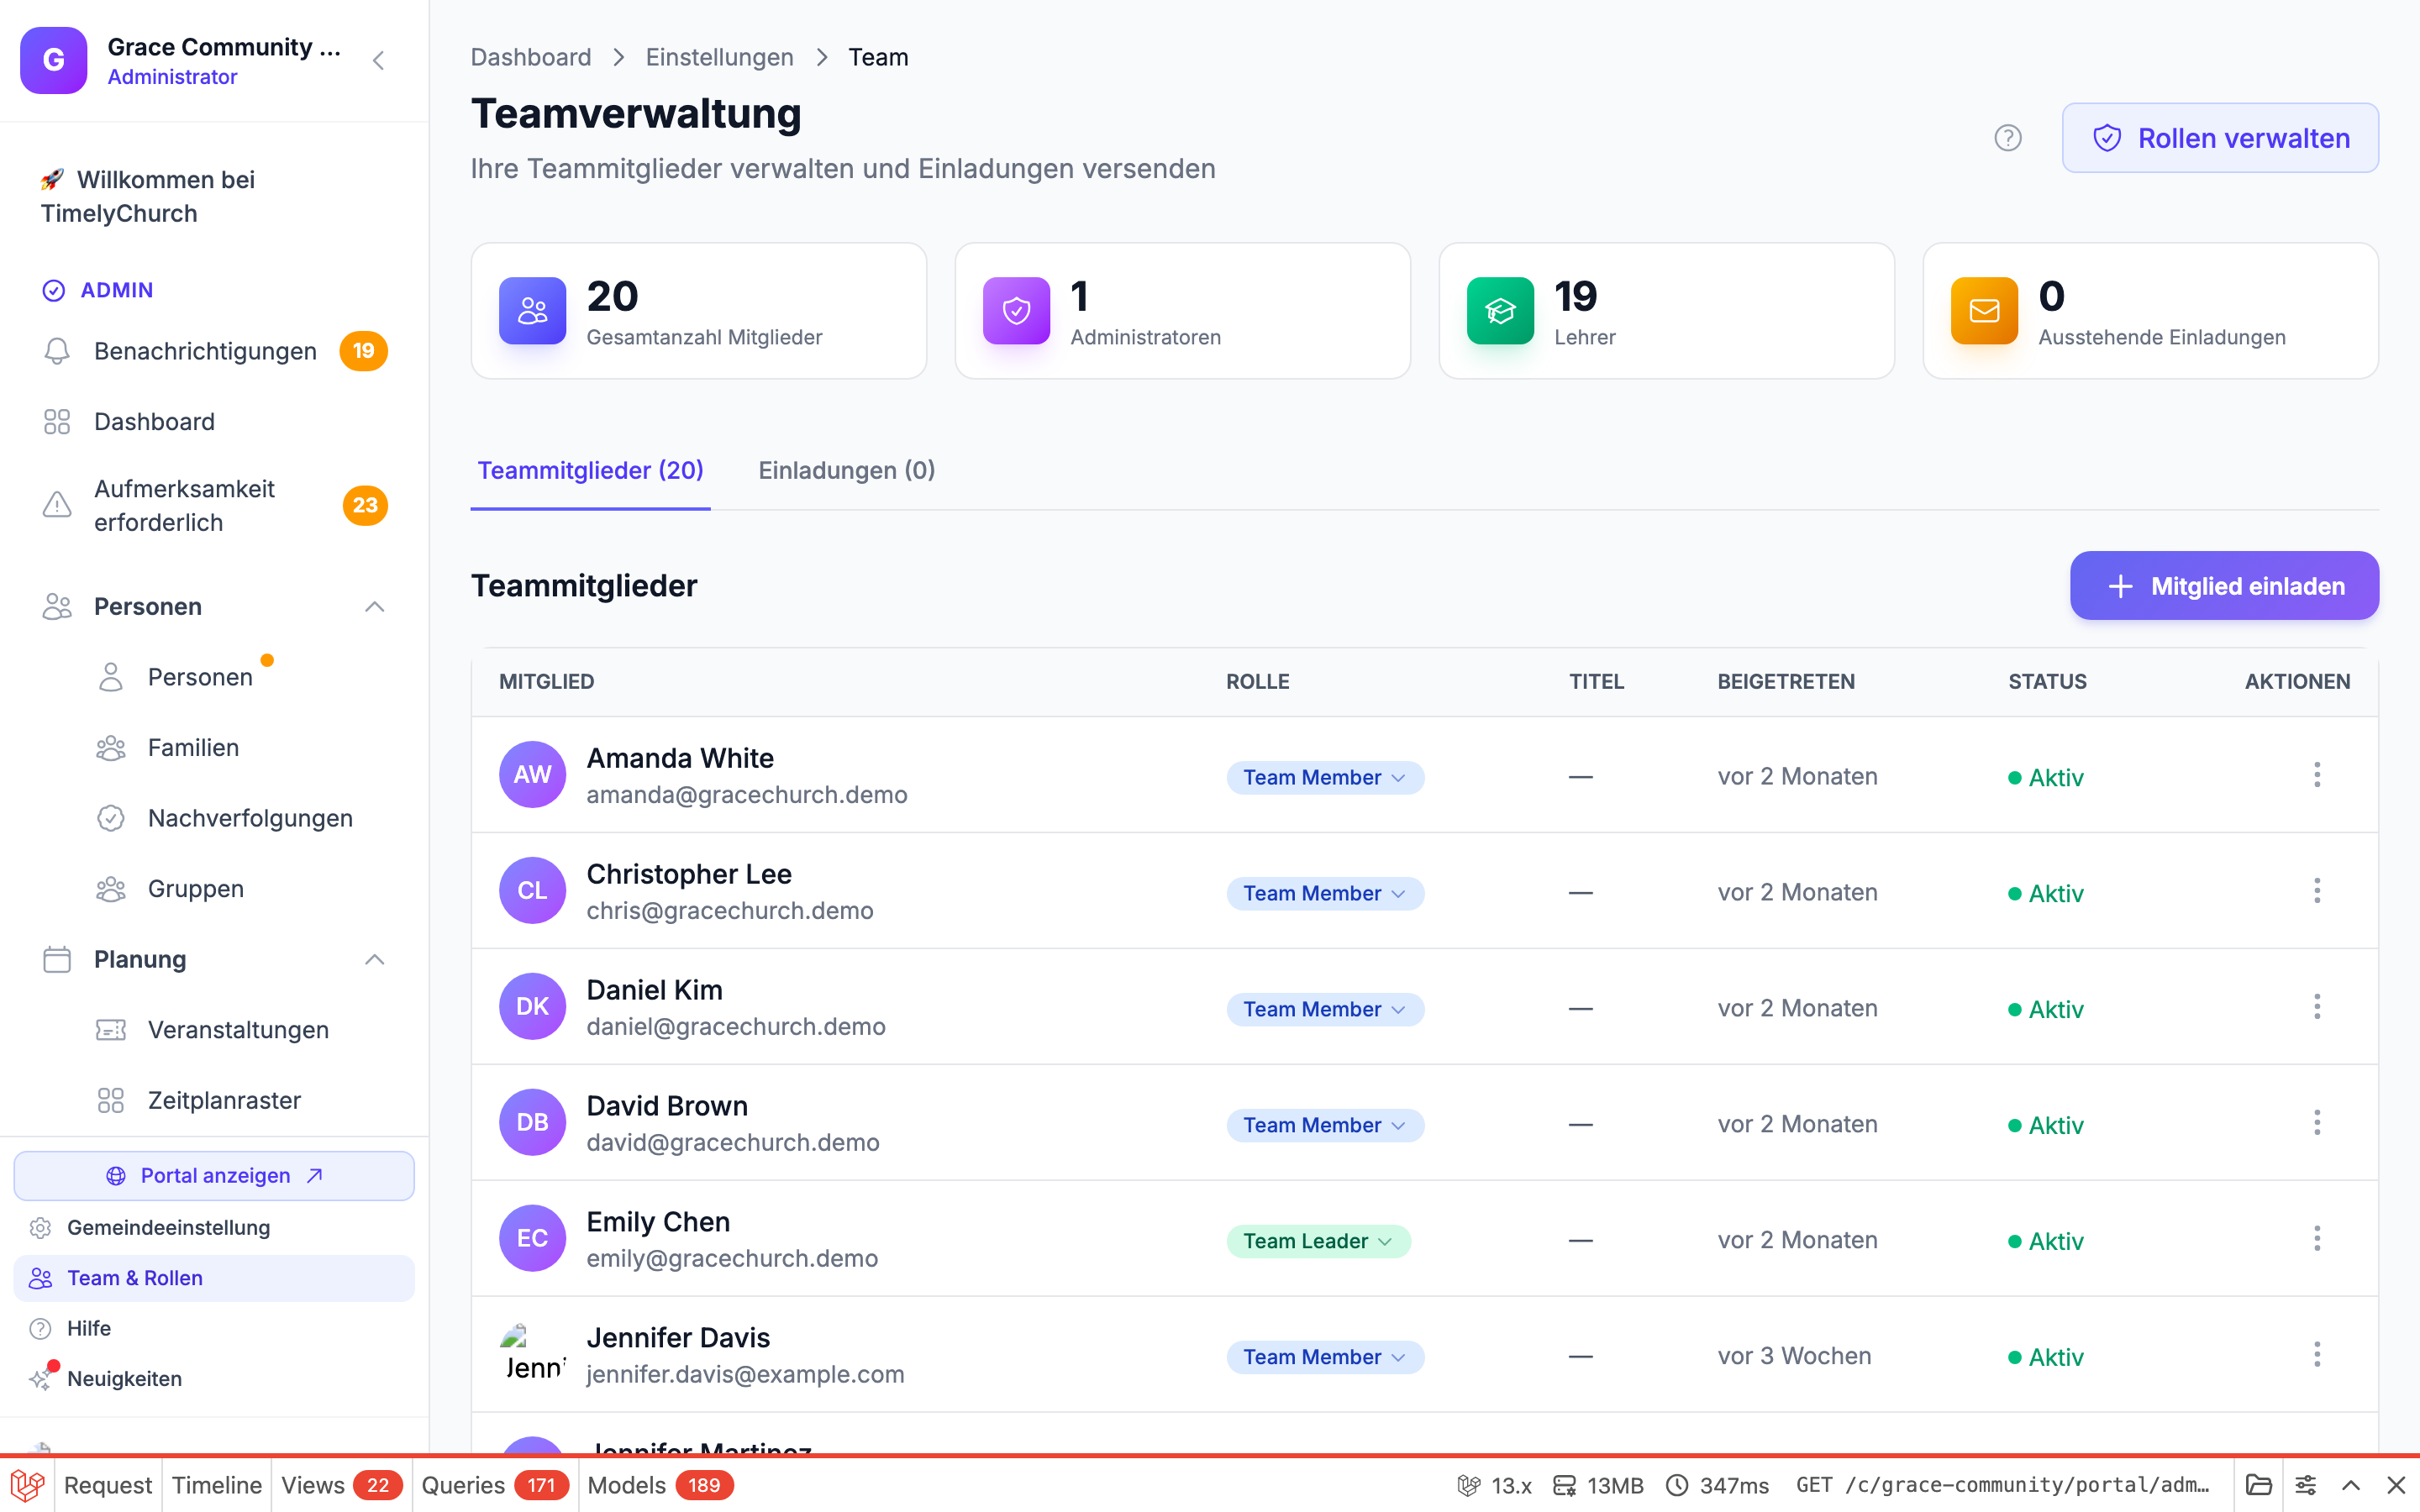Image resolution: width=2420 pixels, height=1512 pixels.
Task: Click the Administratoren shield icon
Action: [x=1017, y=311]
